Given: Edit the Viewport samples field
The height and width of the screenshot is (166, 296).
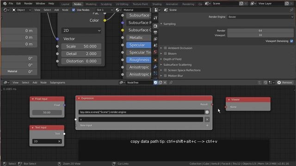Looking at the screenshot, I should [260, 35].
